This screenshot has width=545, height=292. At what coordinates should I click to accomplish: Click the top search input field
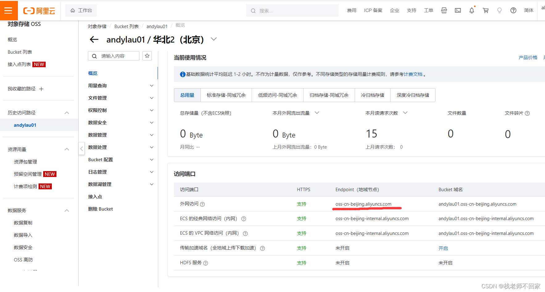pos(292,11)
